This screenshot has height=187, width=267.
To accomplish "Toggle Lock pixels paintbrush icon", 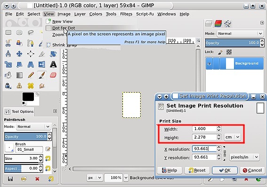I will [x=220, y=52].
